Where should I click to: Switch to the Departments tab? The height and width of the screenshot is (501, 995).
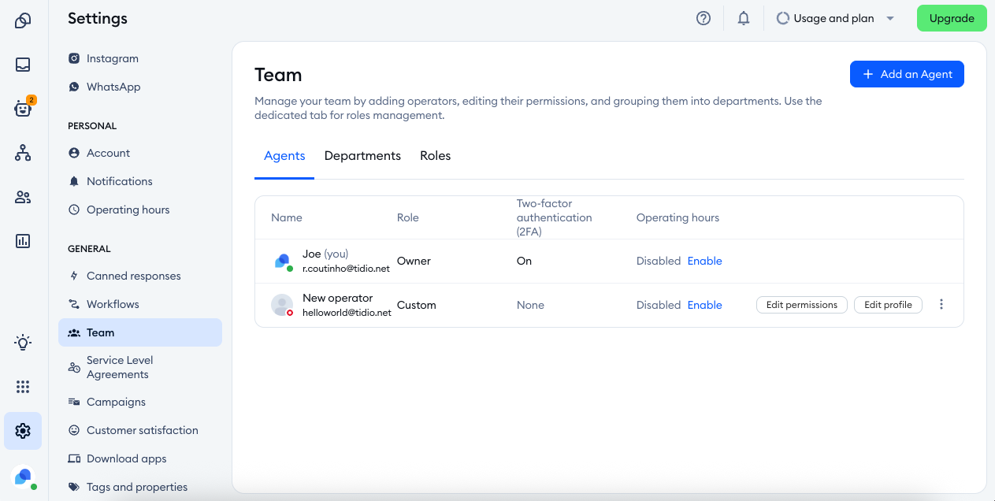(x=362, y=156)
